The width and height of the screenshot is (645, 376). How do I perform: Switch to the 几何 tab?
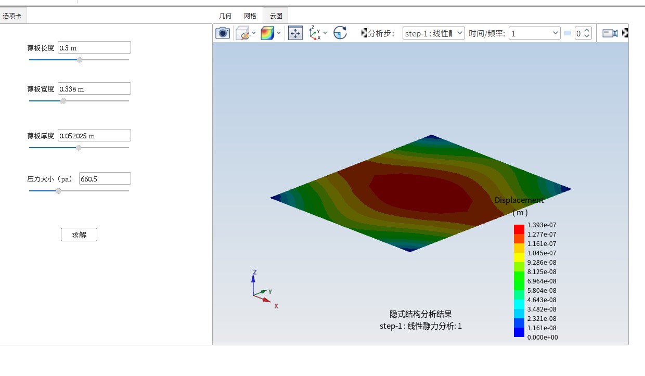click(x=225, y=16)
